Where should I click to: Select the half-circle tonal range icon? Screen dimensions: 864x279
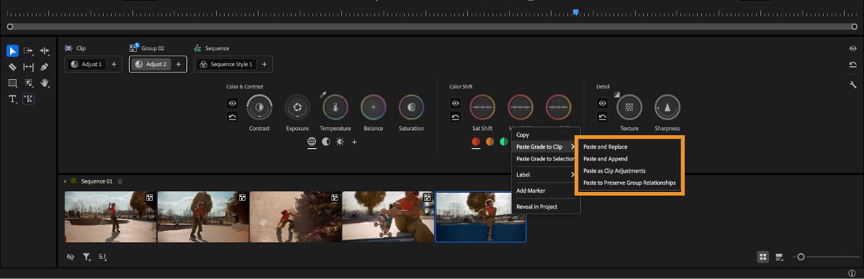coord(326,142)
